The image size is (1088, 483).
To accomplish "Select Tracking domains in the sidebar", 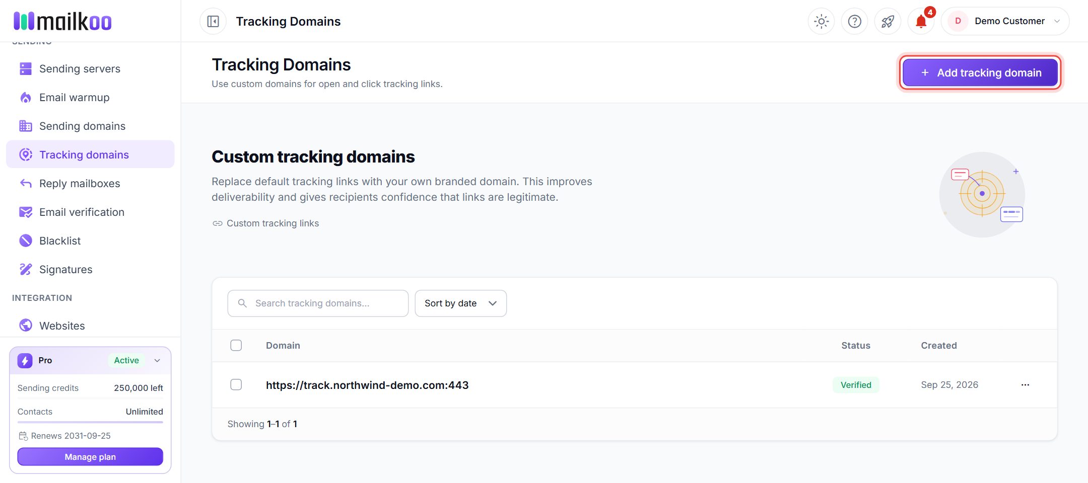I will (x=90, y=154).
